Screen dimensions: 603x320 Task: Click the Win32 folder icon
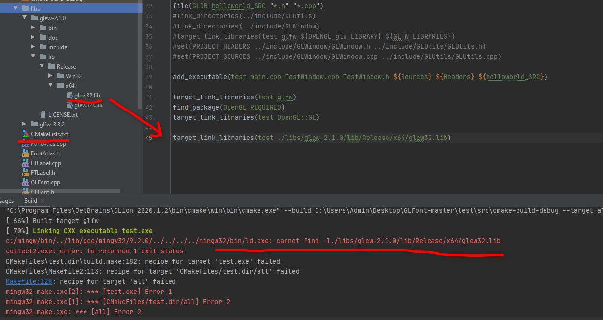[60, 76]
